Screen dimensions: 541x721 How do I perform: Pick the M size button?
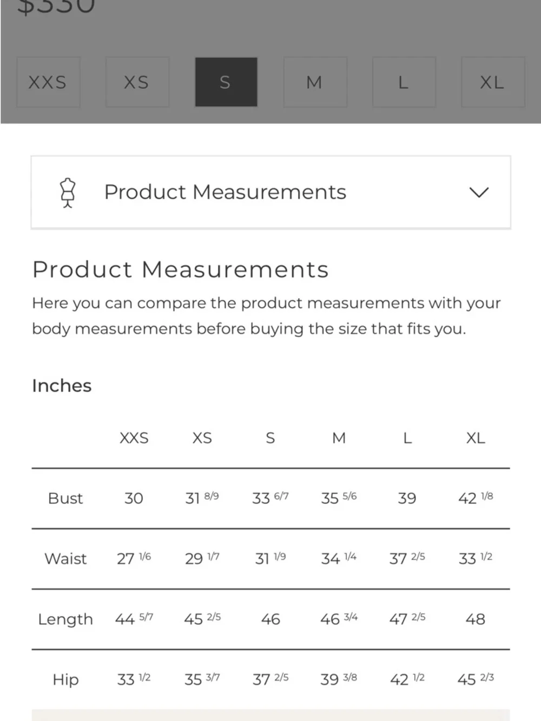point(314,82)
